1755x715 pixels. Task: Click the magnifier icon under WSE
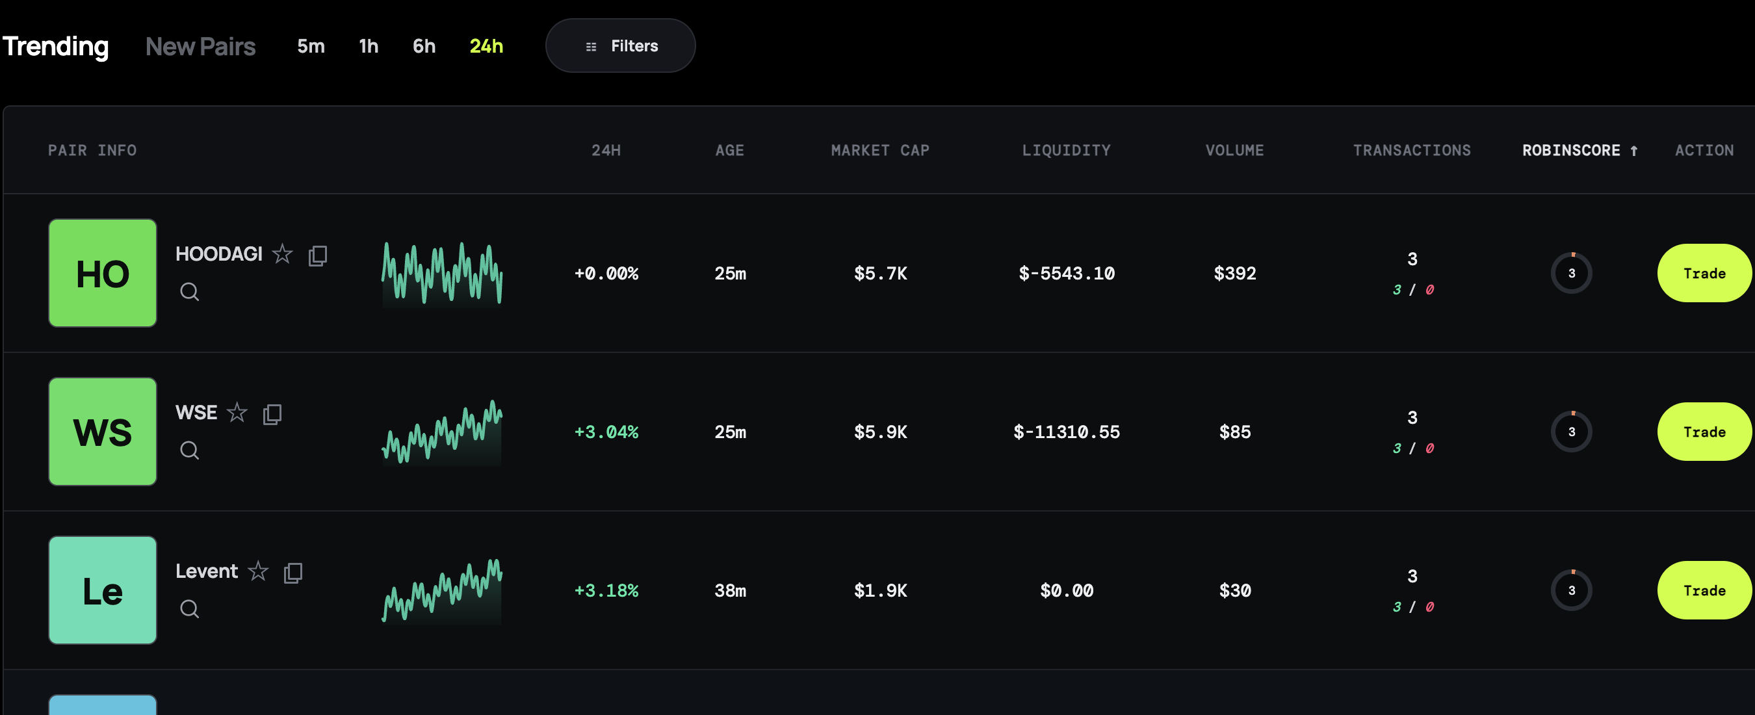[x=189, y=450]
